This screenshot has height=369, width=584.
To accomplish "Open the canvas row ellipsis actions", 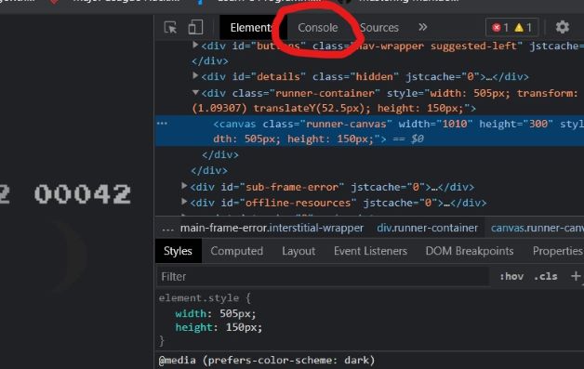I will click(163, 124).
